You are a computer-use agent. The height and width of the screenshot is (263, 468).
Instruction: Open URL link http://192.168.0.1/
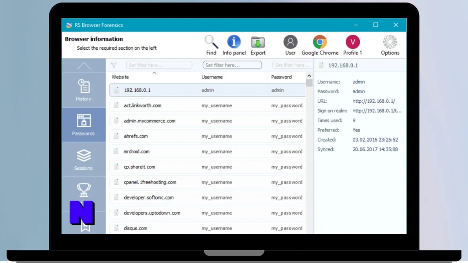click(374, 101)
